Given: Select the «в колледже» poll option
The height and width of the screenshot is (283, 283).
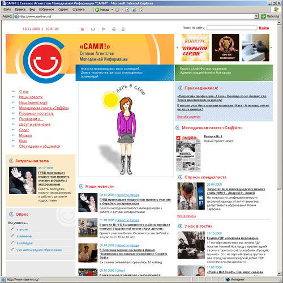Looking at the screenshot, I should pos(13,243).
